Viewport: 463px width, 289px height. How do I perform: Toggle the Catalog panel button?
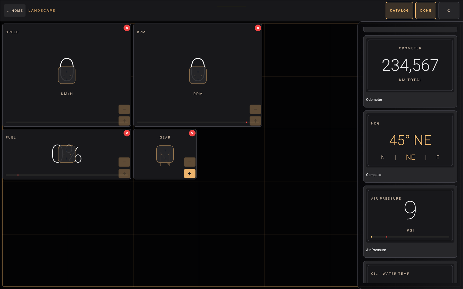point(399,11)
